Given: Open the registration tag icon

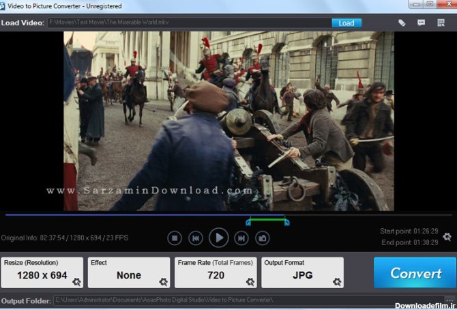Looking at the screenshot, I should tap(402, 23).
